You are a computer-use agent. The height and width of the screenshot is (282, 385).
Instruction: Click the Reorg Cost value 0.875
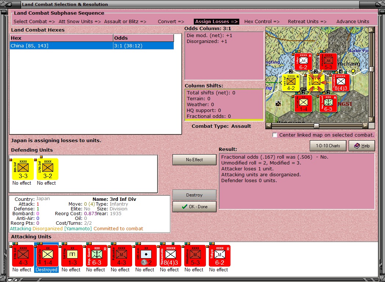[x=91, y=213]
